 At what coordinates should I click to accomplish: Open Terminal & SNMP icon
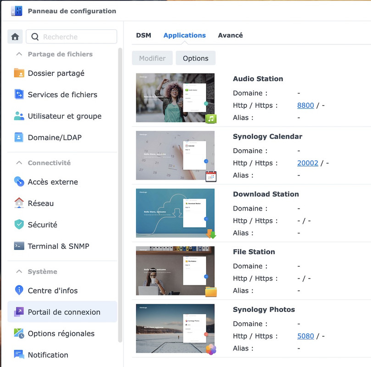pyautogui.click(x=19, y=246)
